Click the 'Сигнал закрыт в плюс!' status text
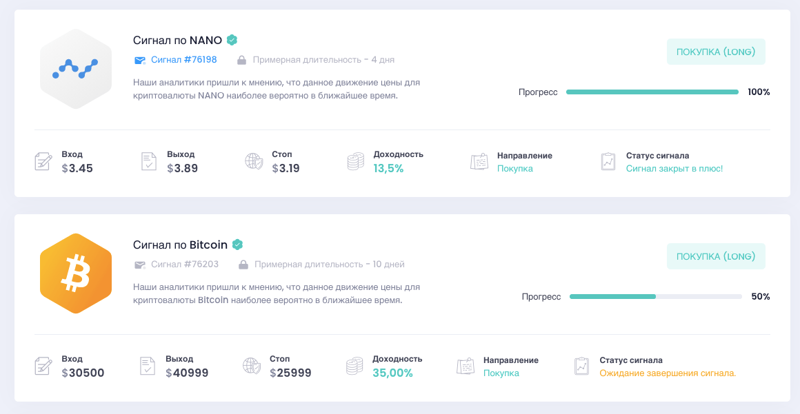Image resolution: width=800 pixels, height=414 pixels. 674,169
